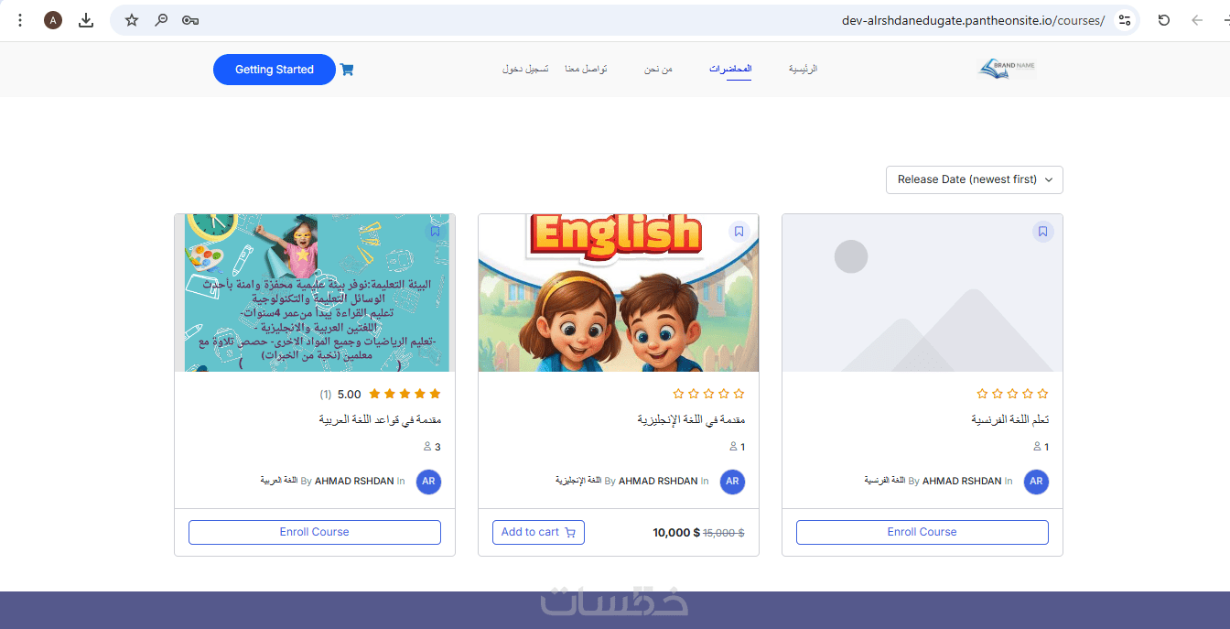
Task: Click the zoom magnifier icon in address bar
Action: coord(161,20)
